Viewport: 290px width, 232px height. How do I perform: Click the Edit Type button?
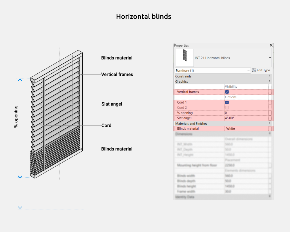261,70
